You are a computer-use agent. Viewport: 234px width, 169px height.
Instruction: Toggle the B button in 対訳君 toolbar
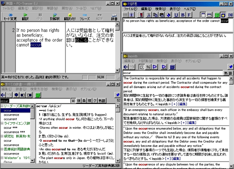click(x=183, y=15)
